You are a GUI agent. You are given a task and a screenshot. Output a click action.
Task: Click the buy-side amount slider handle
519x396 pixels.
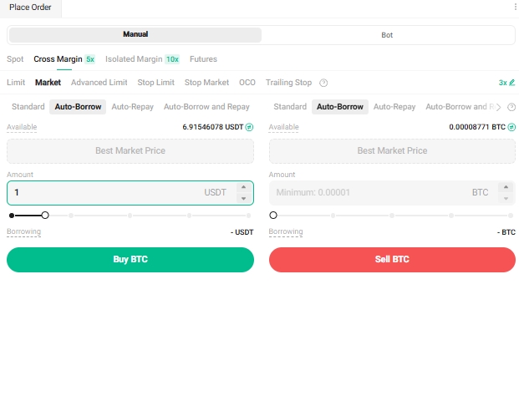45,216
